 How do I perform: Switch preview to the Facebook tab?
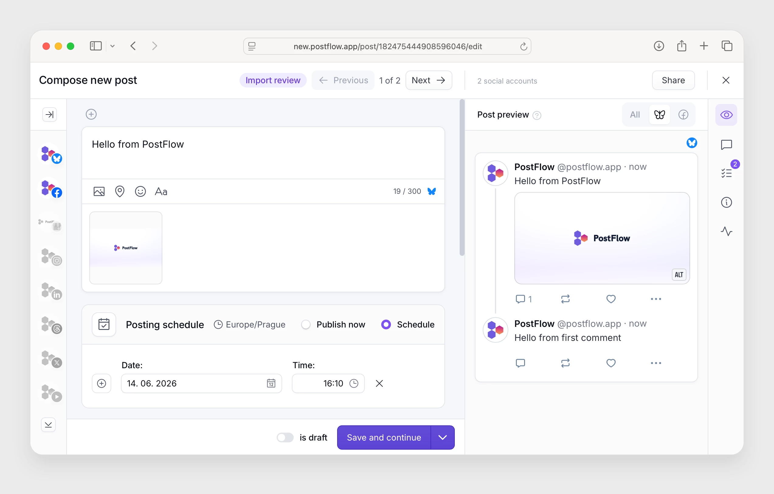pyautogui.click(x=683, y=115)
